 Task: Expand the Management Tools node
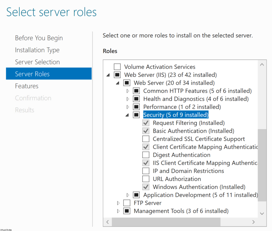coord(118,211)
